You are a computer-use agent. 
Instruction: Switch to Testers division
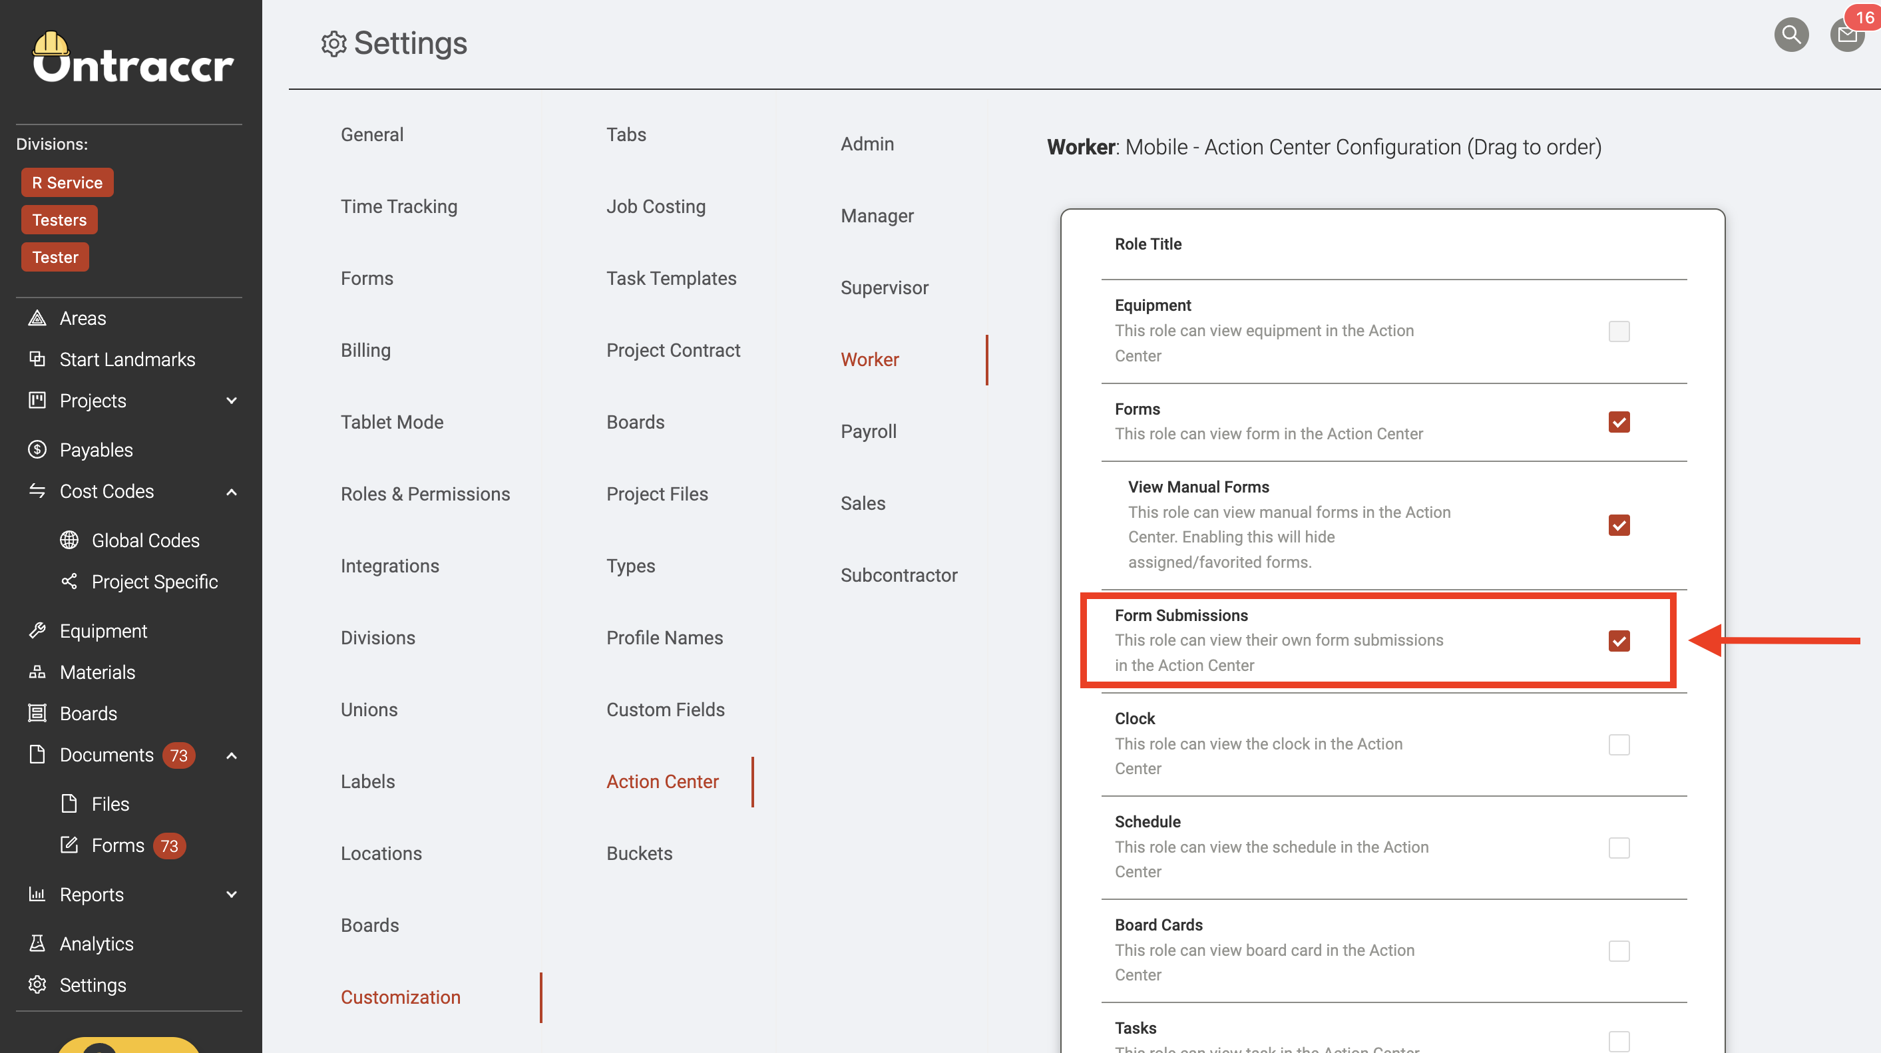point(59,220)
